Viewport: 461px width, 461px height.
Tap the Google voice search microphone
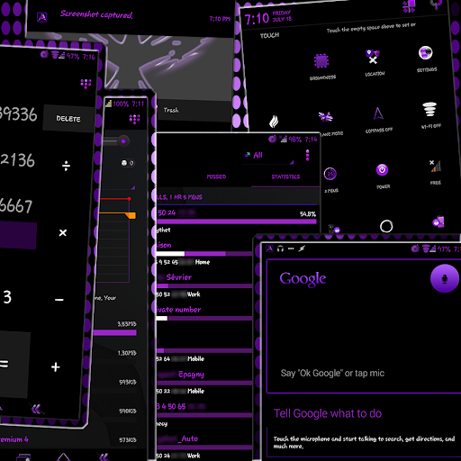(x=445, y=278)
